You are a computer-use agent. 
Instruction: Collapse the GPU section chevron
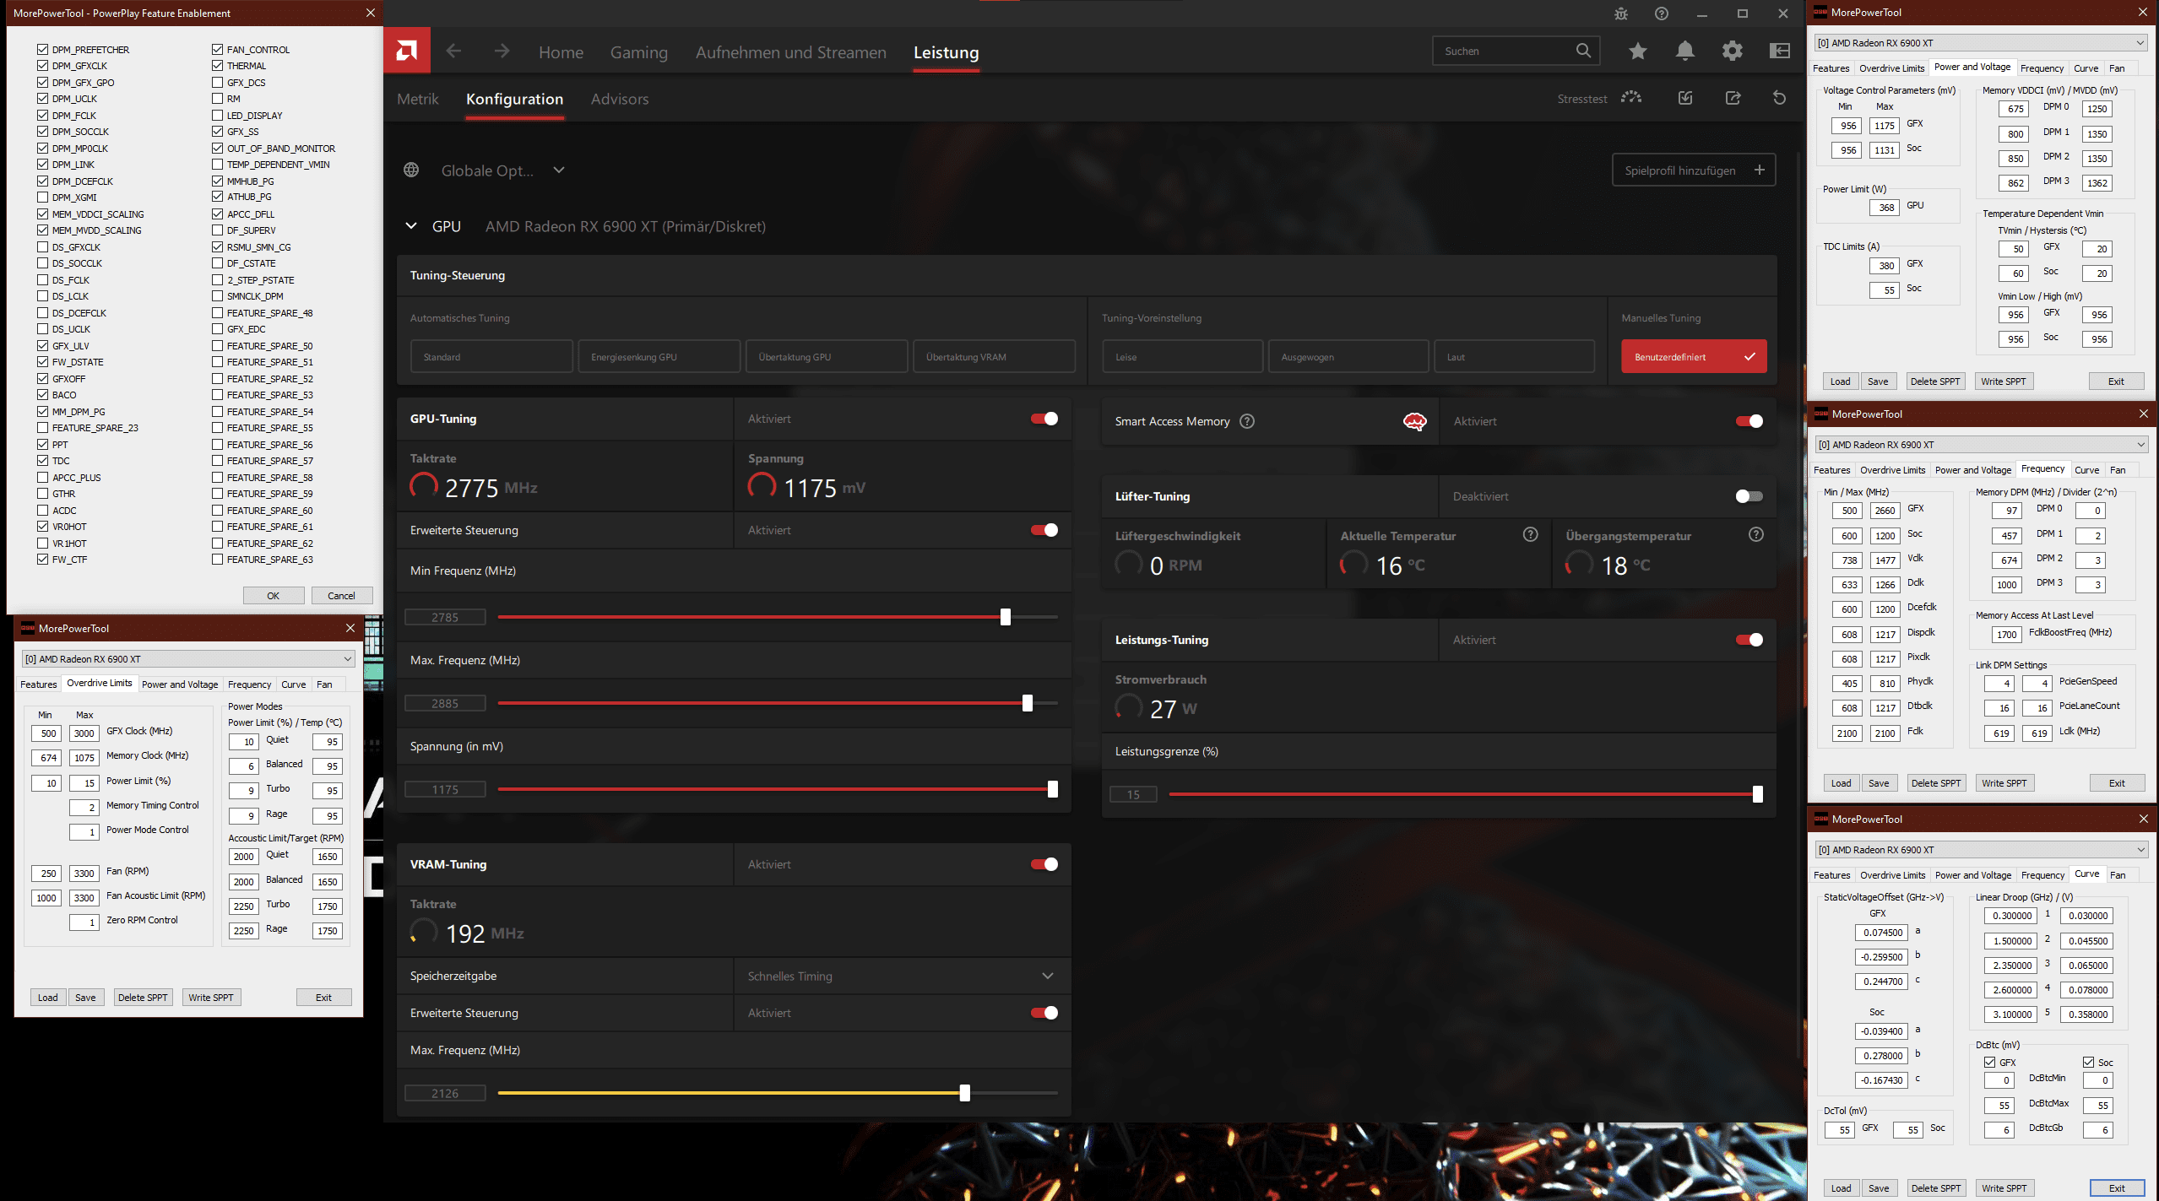coord(411,226)
